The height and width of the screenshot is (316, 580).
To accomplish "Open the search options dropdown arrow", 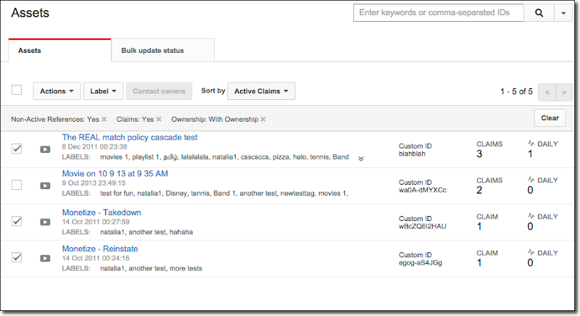I will (x=563, y=13).
